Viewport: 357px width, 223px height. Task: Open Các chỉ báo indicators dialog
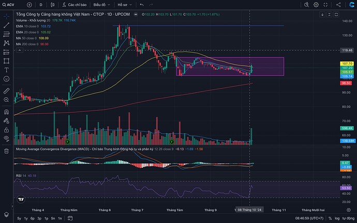[x=74, y=5]
